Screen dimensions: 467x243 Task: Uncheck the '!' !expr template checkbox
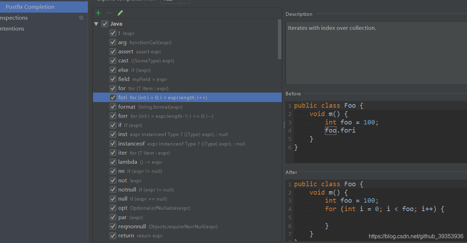tap(113, 33)
